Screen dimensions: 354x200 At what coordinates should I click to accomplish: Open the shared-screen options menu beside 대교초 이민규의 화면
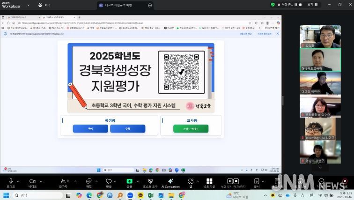point(150,5)
